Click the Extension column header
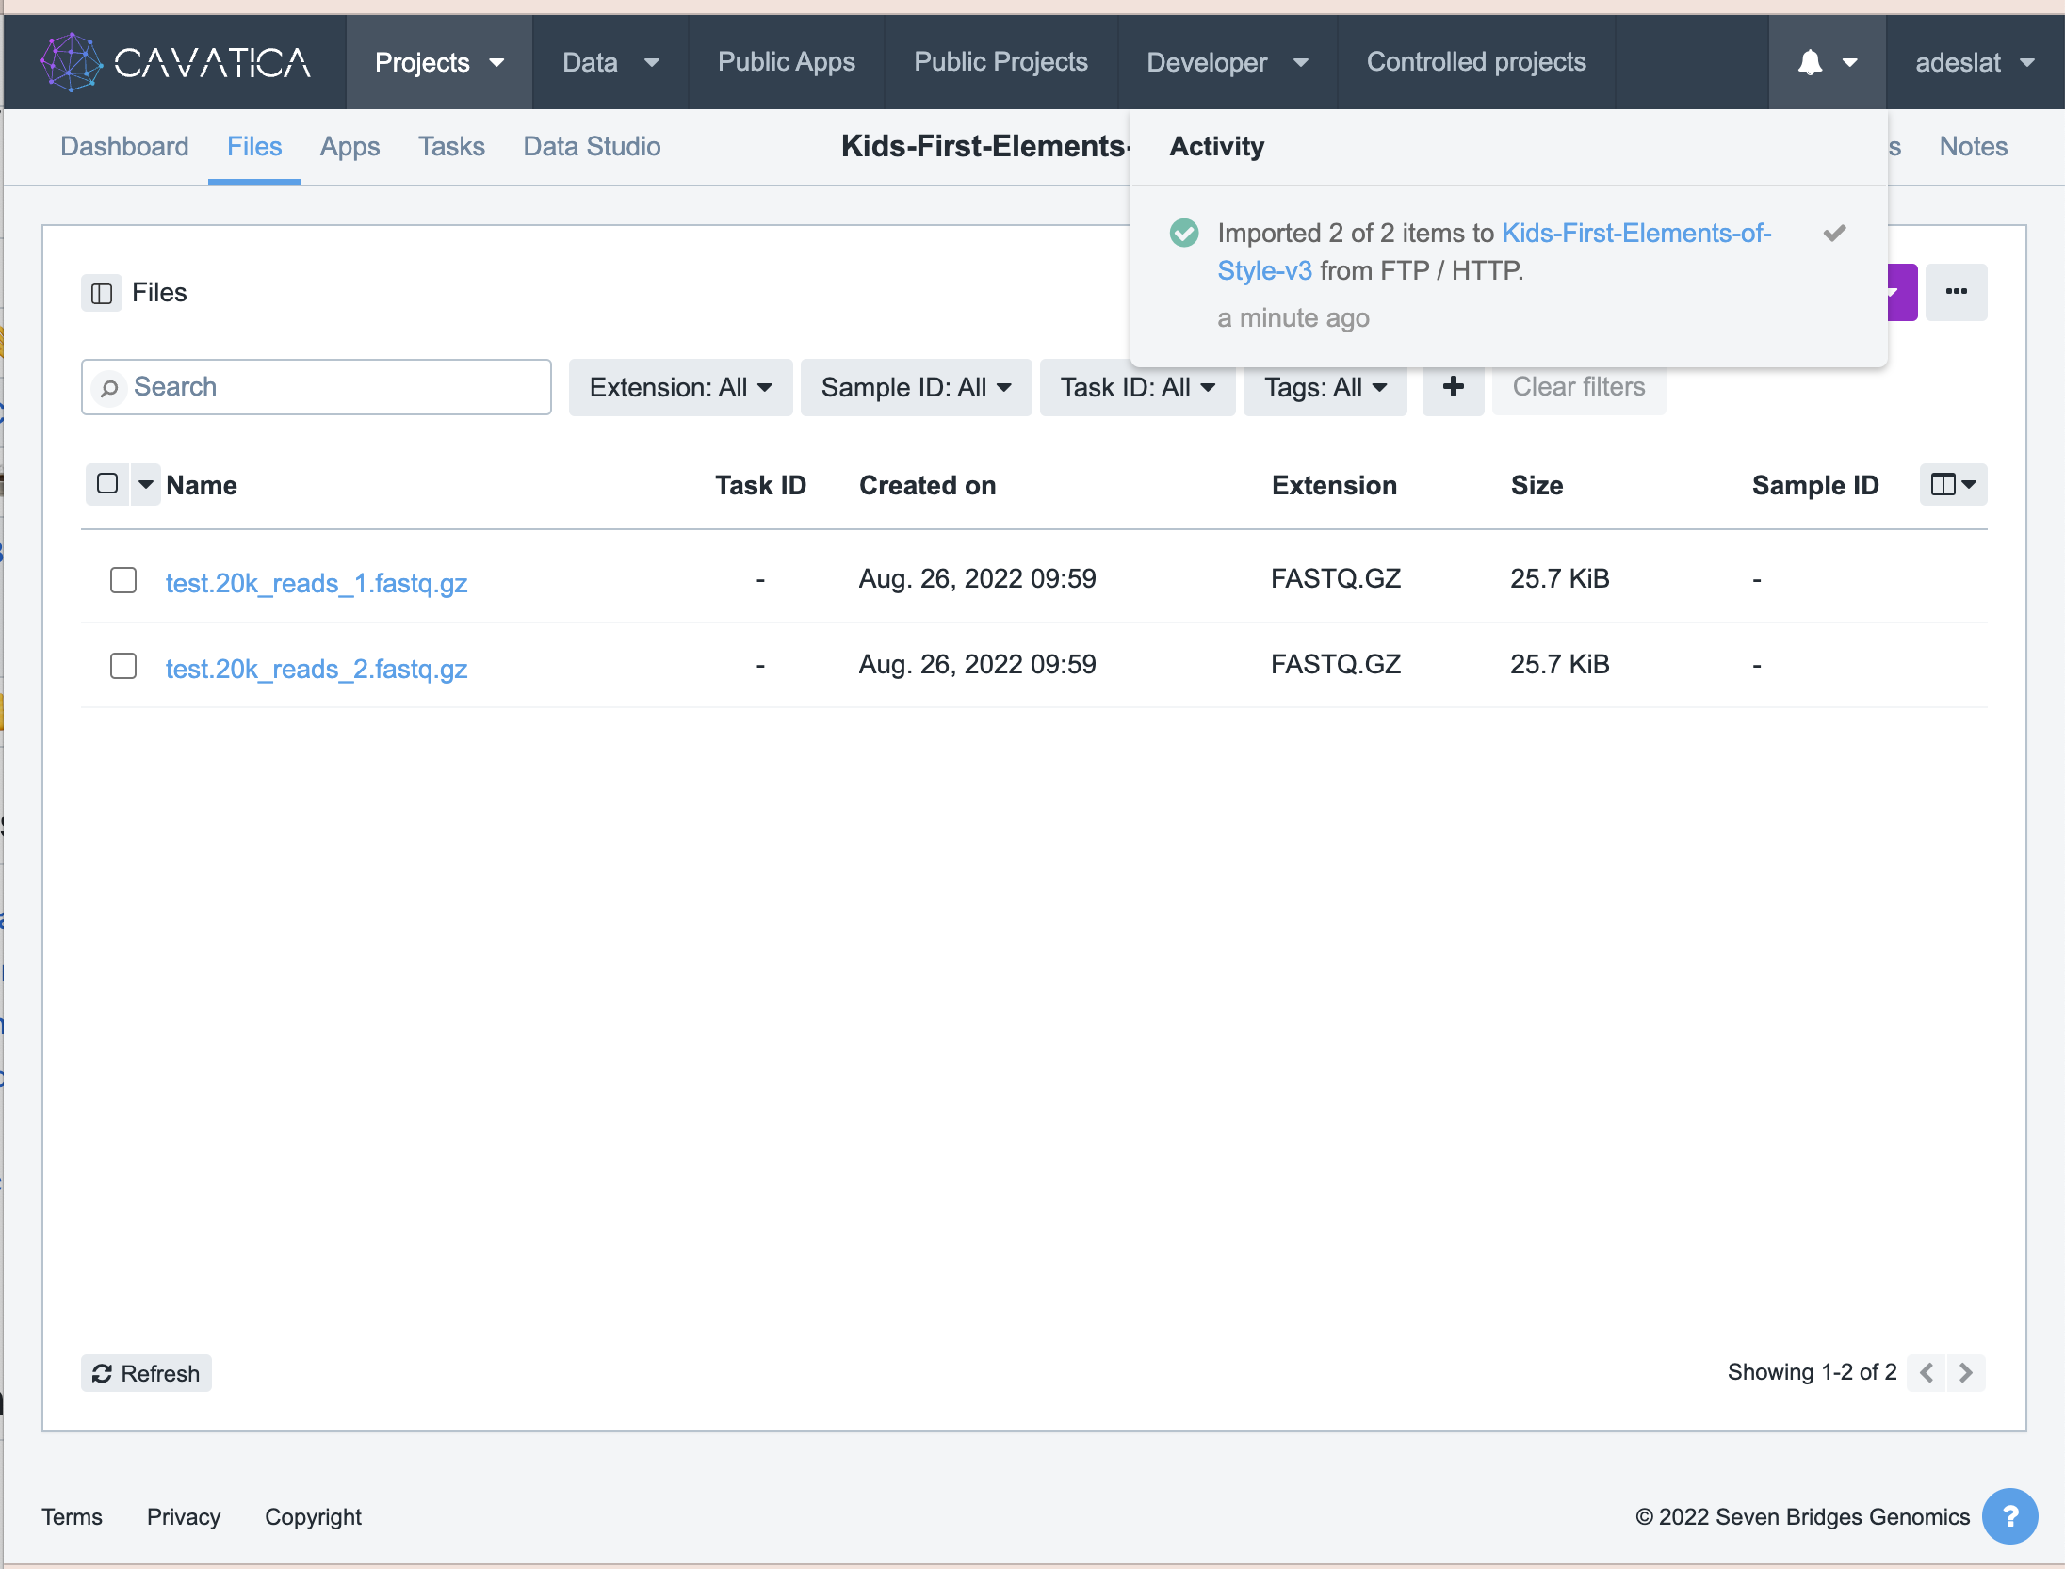The image size is (2065, 1569). [x=1334, y=485]
